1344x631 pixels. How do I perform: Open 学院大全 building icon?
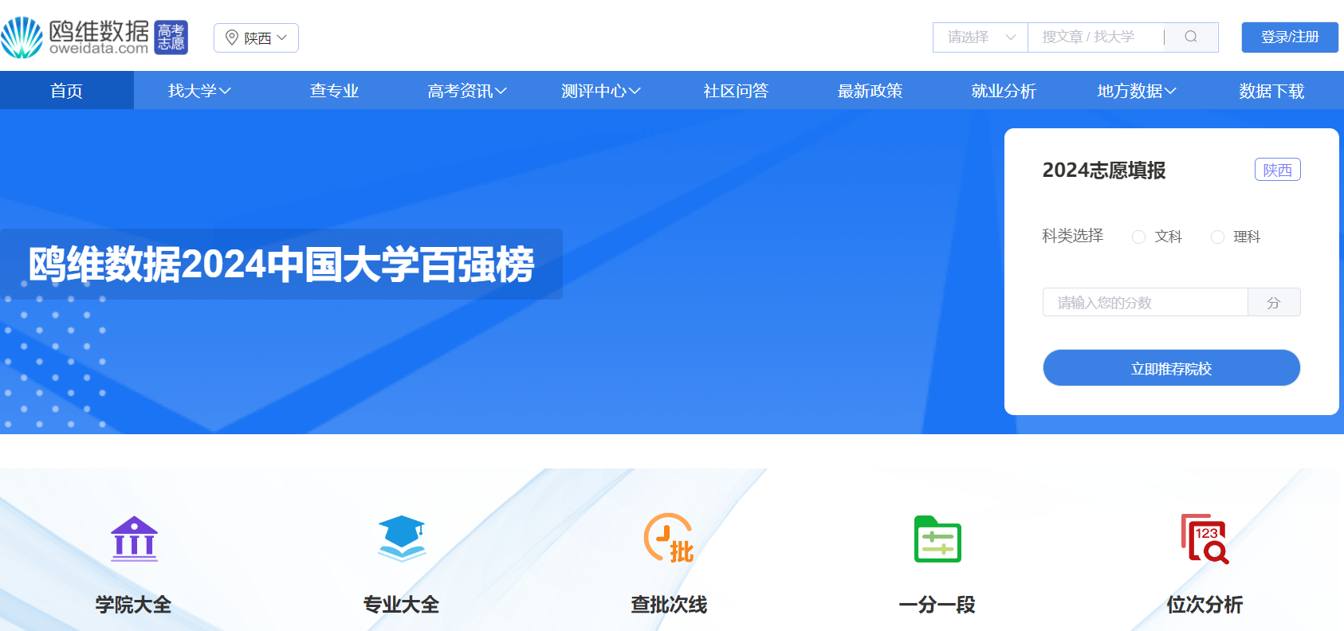[134, 539]
